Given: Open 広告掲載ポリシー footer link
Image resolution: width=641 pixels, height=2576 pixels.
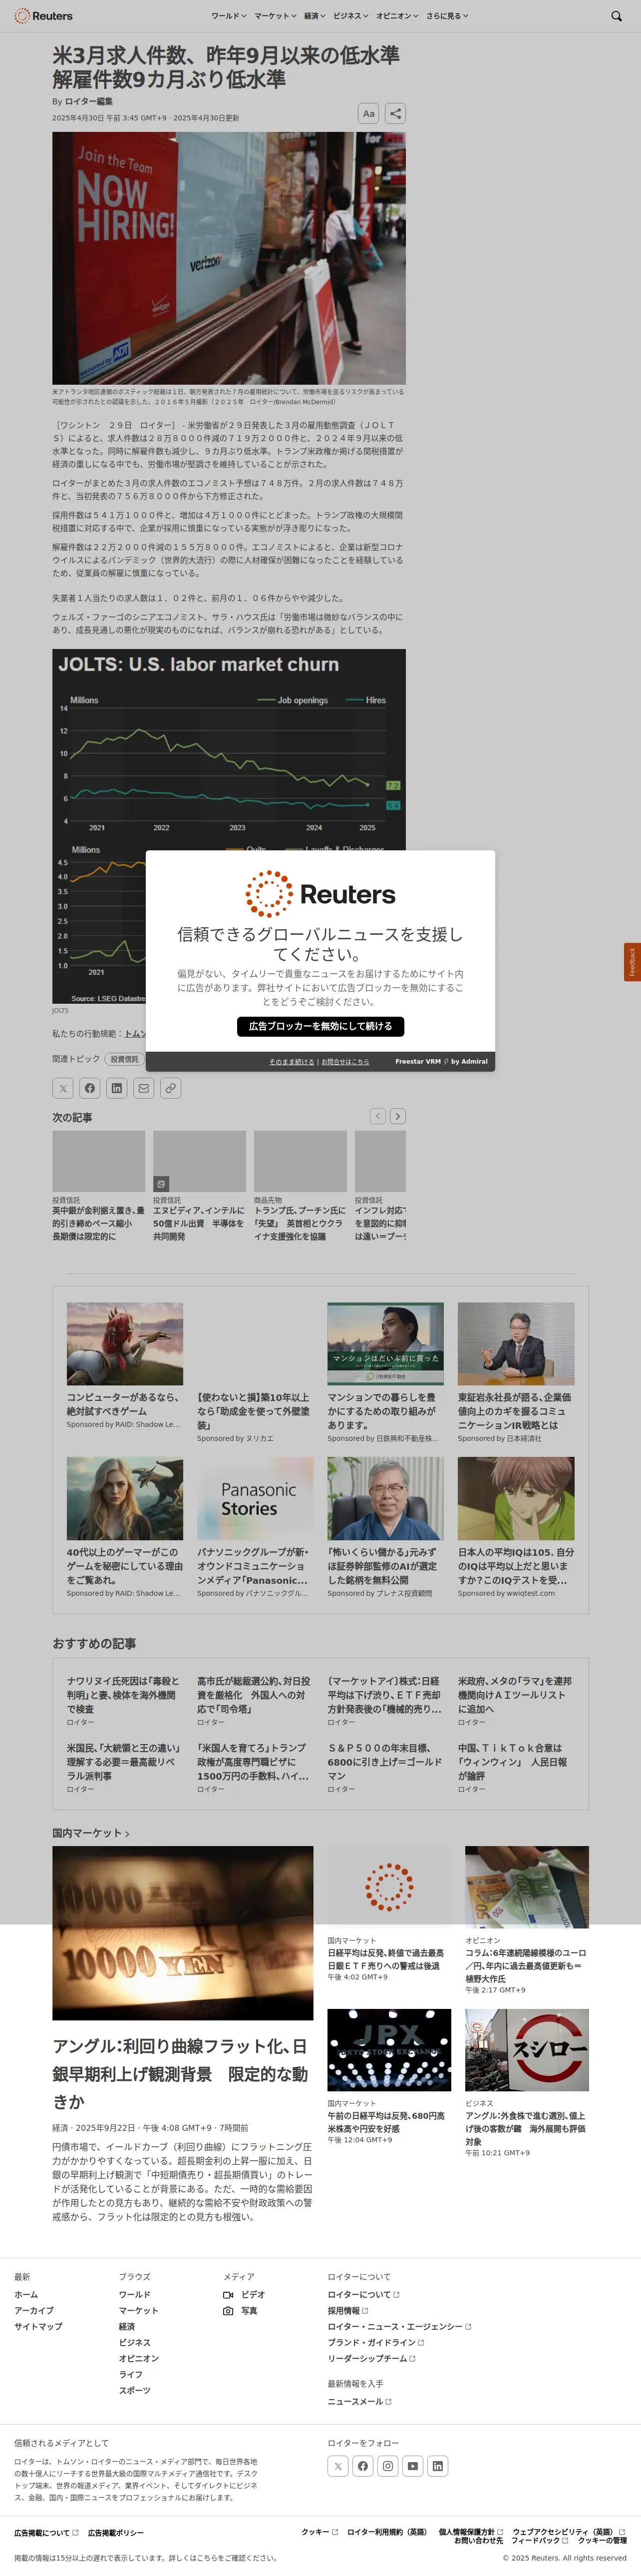Looking at the screenshot, I should 116,2533.
